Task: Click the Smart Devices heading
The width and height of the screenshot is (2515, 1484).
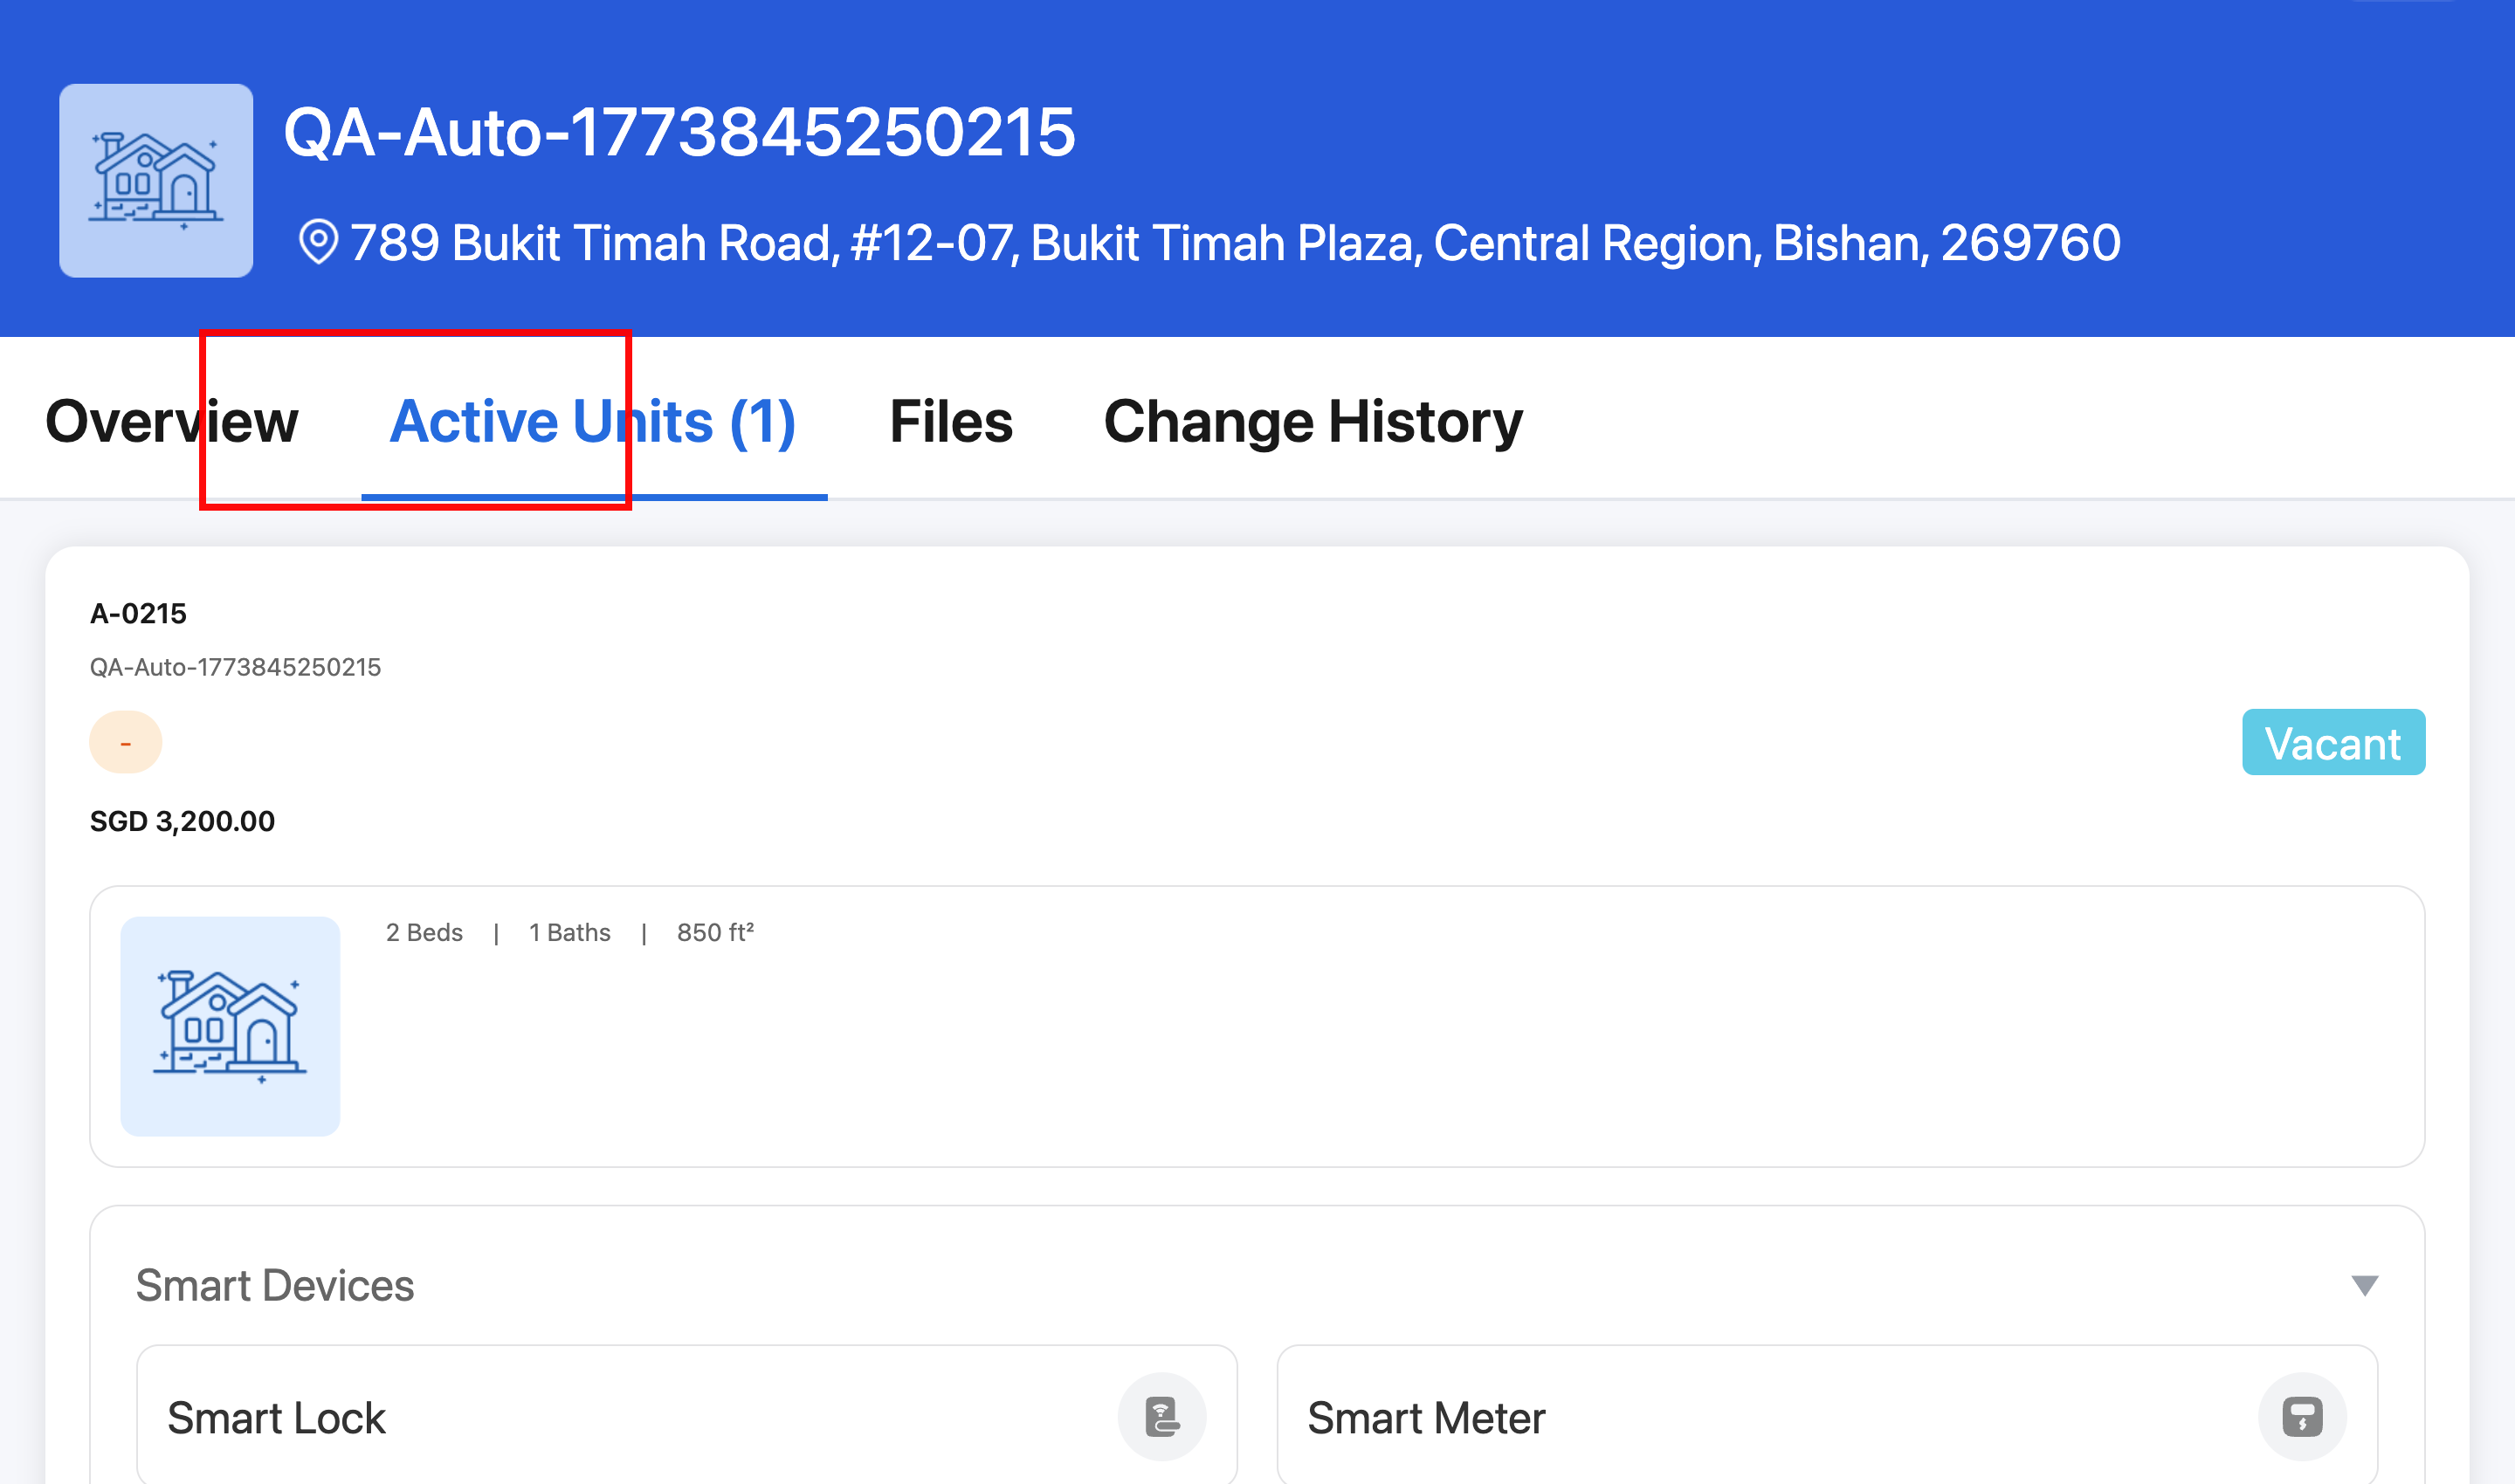Action: click(x=274, y=1285)
